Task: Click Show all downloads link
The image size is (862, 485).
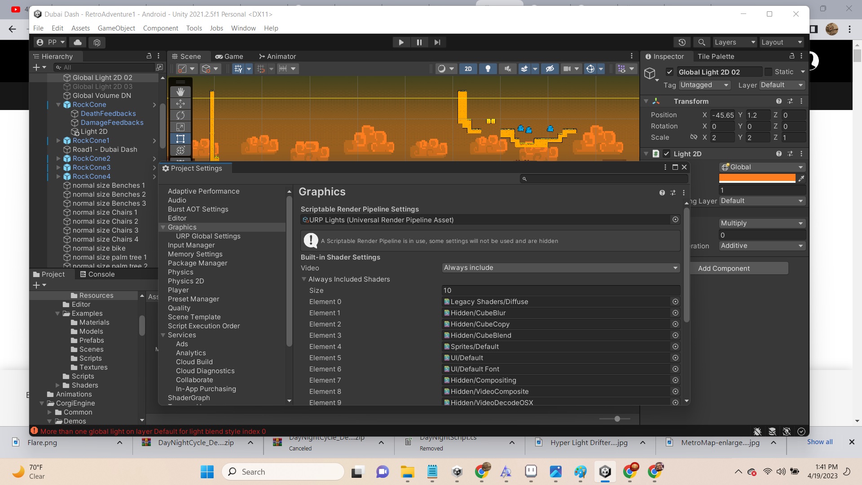Action: pyautogui.click(x=820, y=442)
